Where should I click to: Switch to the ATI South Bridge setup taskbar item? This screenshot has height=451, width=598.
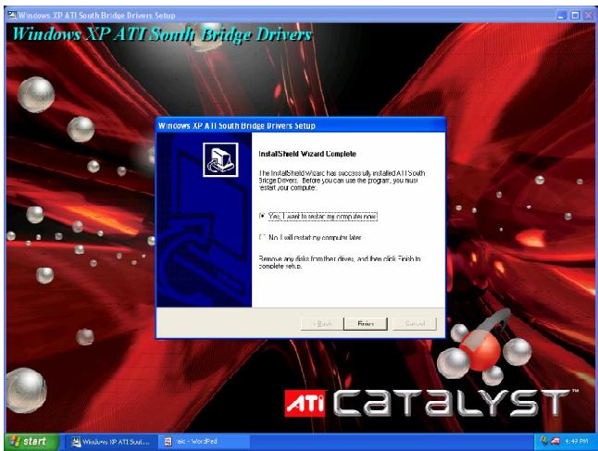111,442
